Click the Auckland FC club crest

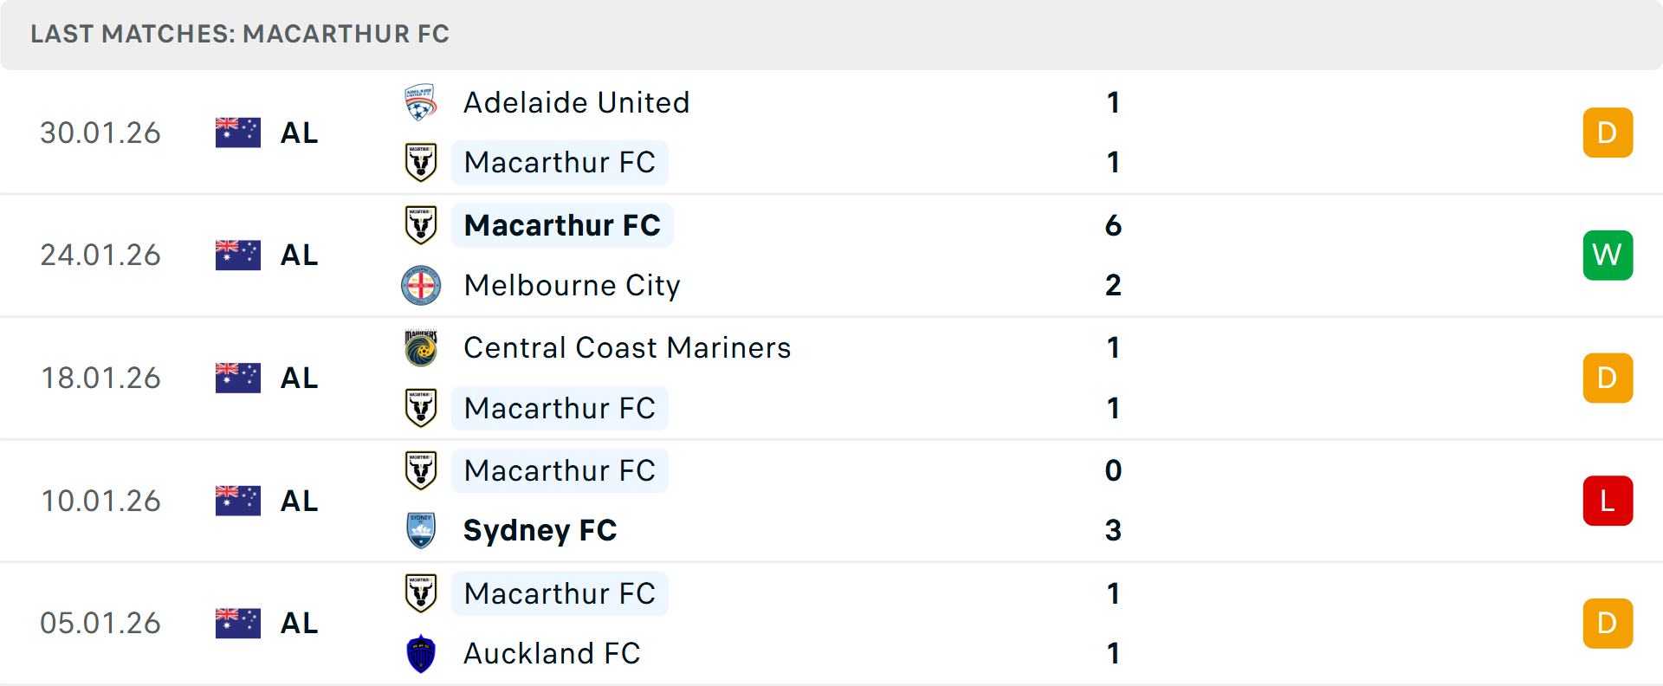pyautogui.click(x=421, y=653)
